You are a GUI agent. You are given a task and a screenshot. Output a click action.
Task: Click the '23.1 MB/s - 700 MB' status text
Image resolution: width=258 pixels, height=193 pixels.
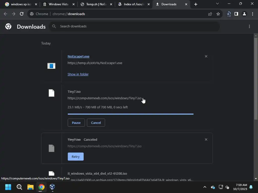[98, 107]
